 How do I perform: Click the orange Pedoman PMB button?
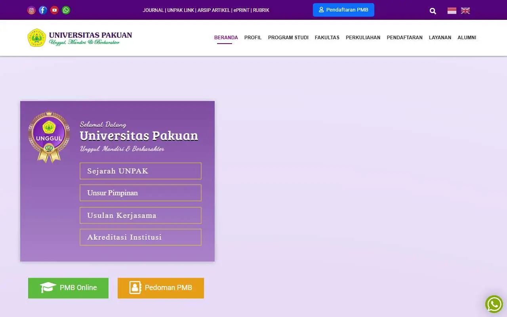click(161, 288)
